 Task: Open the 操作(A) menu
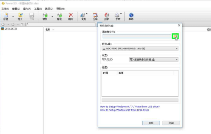click(27, 9)
